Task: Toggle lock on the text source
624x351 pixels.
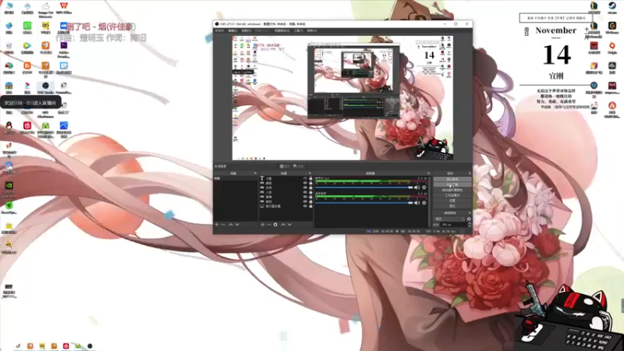Action: pos(310,179)
